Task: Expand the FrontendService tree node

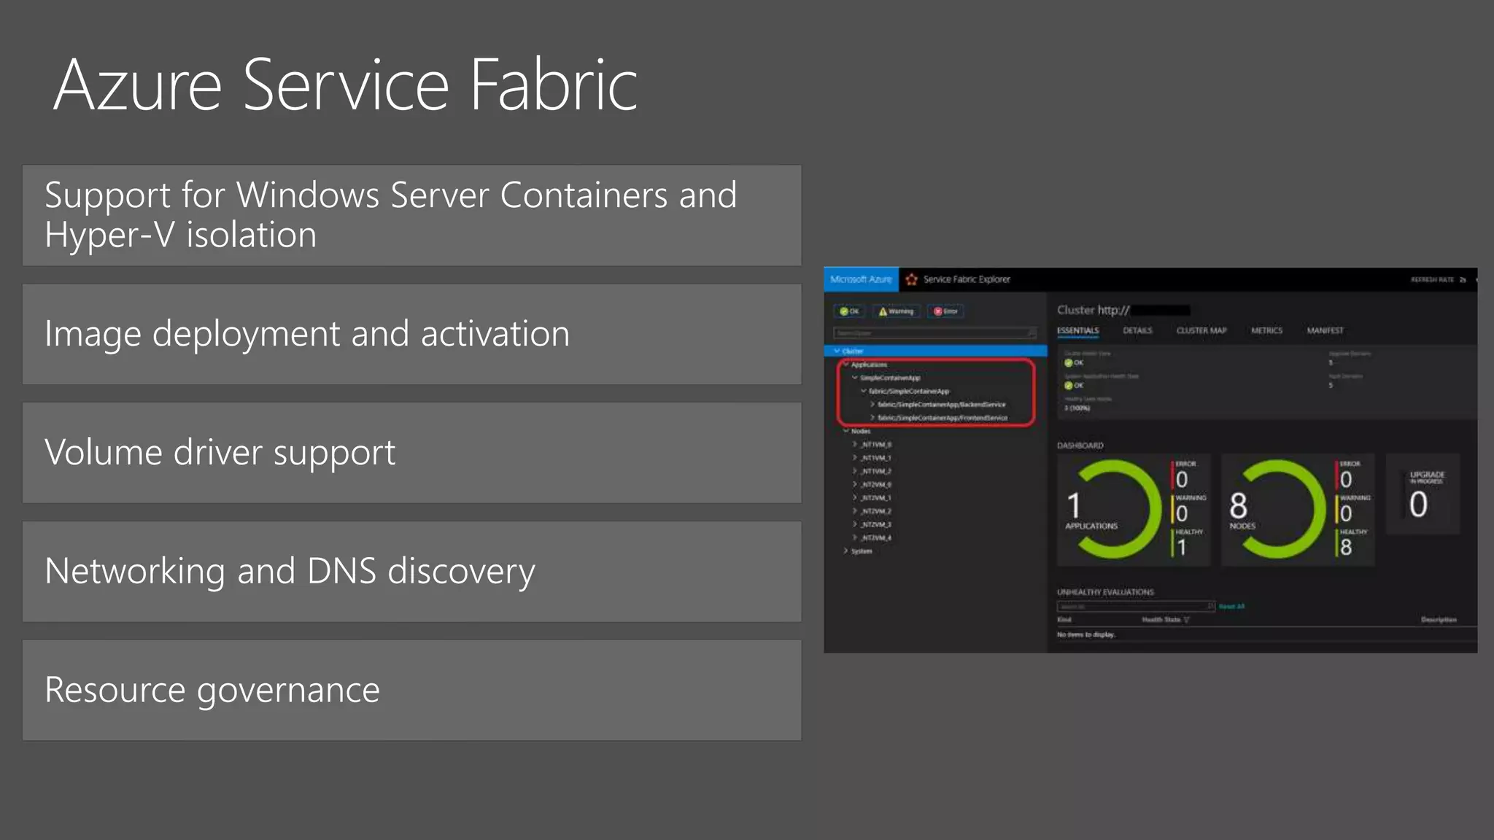Action: point(872,418)
